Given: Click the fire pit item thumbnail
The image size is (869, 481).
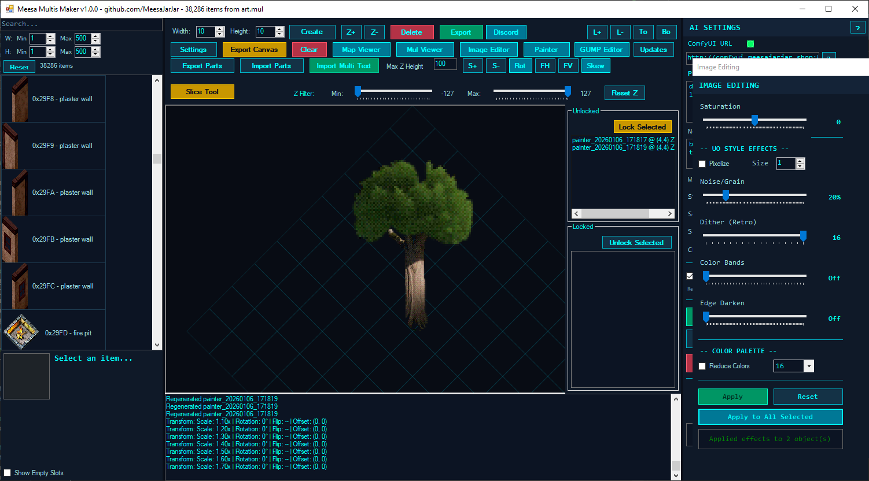Looking at the screenshot, I should 21,332.
